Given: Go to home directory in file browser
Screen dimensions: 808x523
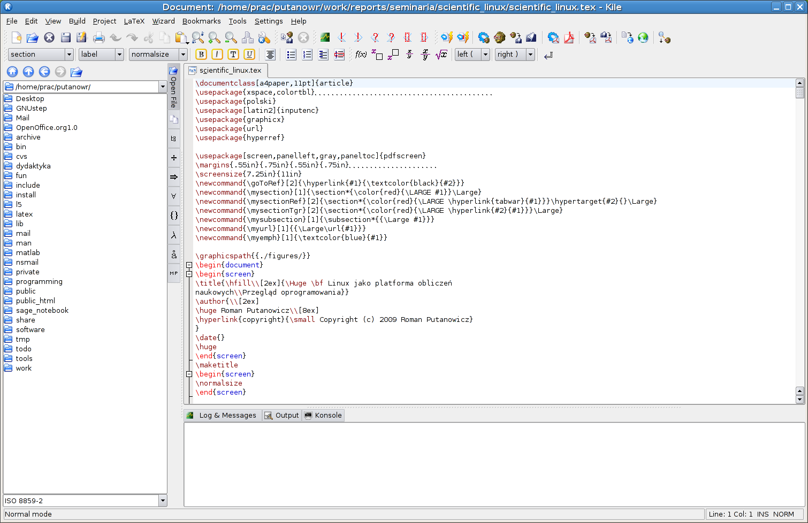Looking at the screenshot, I should pyautogui.click(x=12, y=72).
